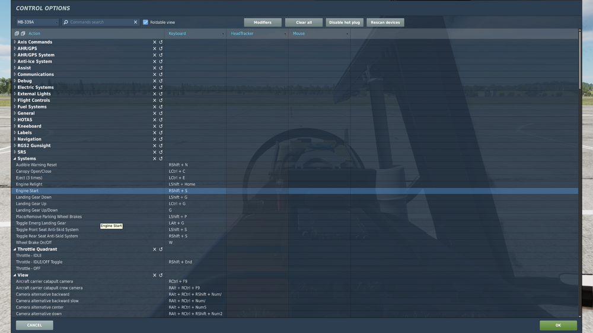The image size is (593, 333).
Task: Reset HOTAS category to default
Action: click(x=161, y=120)
